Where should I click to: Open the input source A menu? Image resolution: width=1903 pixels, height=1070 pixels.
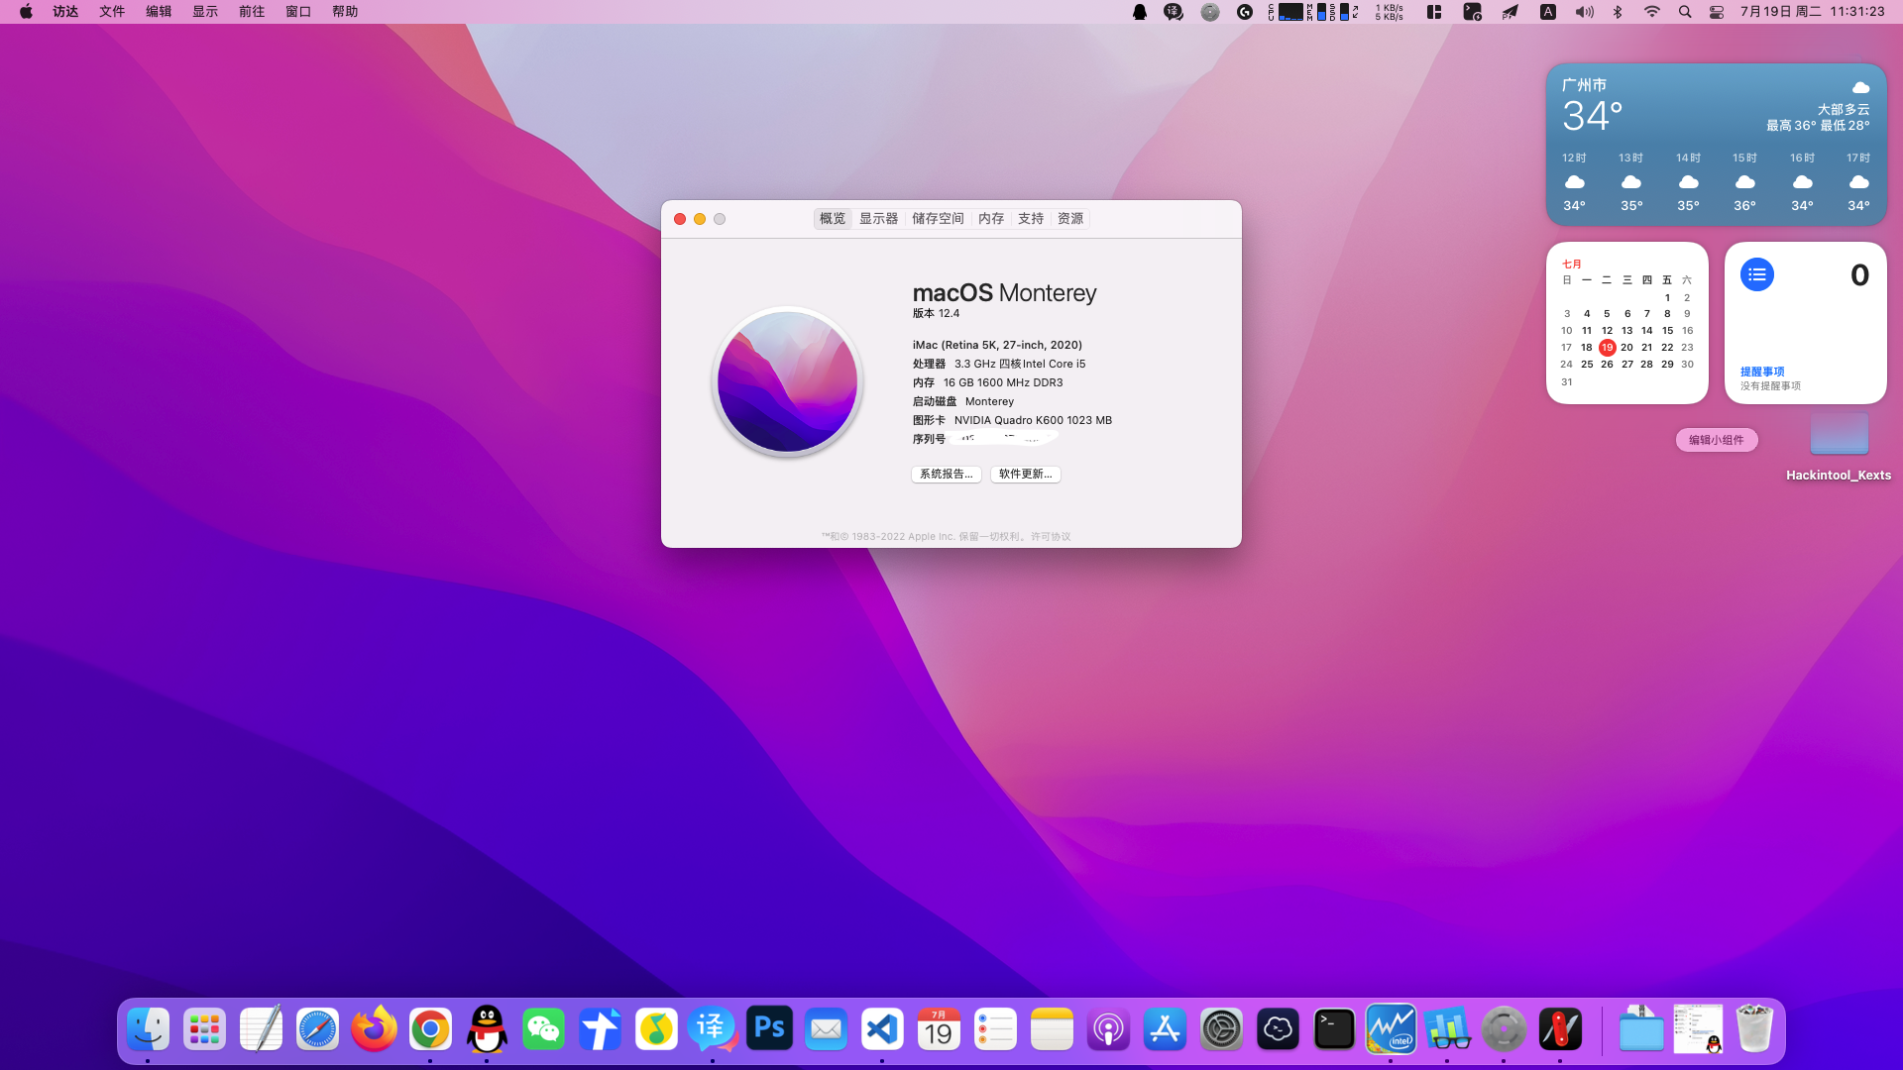point(1547,12)
